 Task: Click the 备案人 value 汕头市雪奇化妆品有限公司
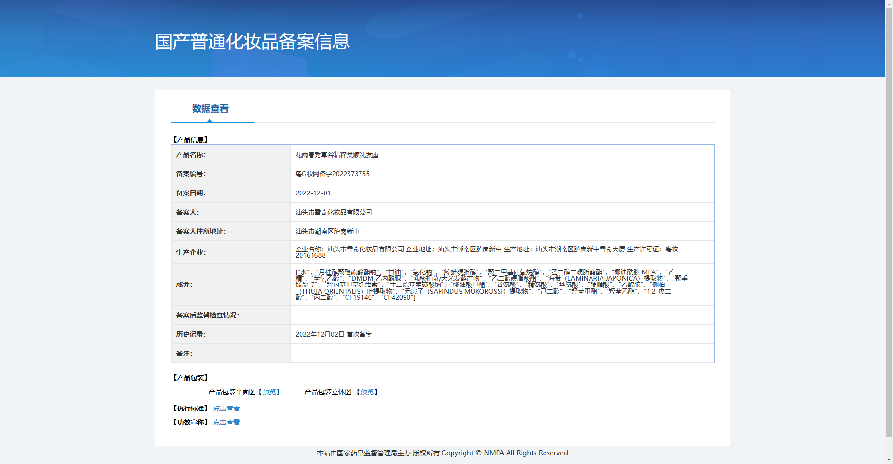(x=334, y=212)
